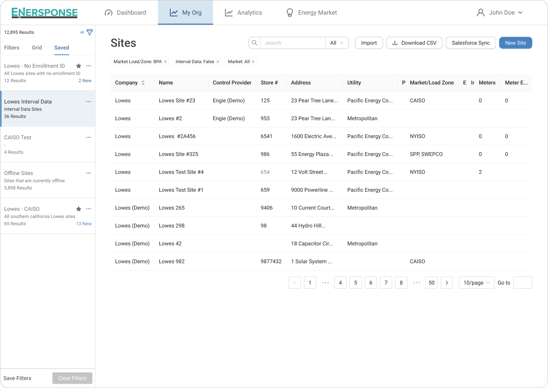Screen dimensions: 548x388
Task: Open the All dropdown next to search
Action: [x=337, y=43]
